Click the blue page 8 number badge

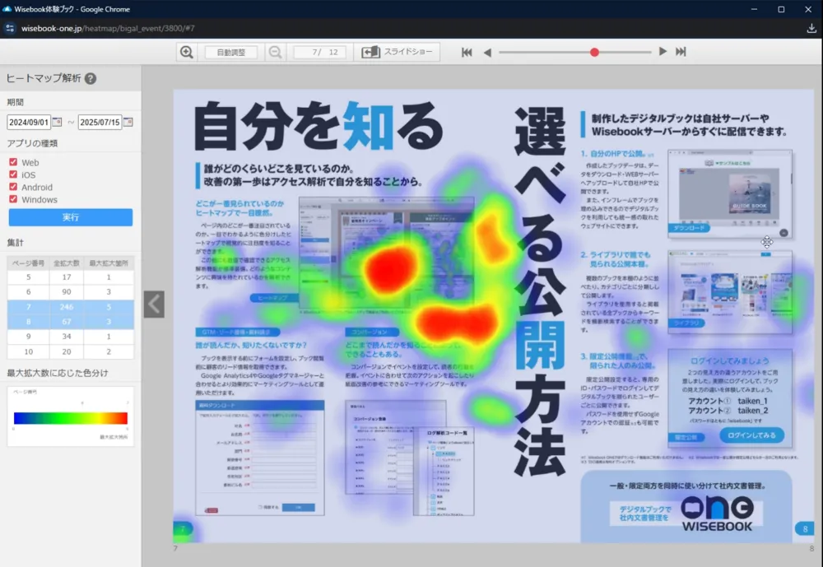805,528
